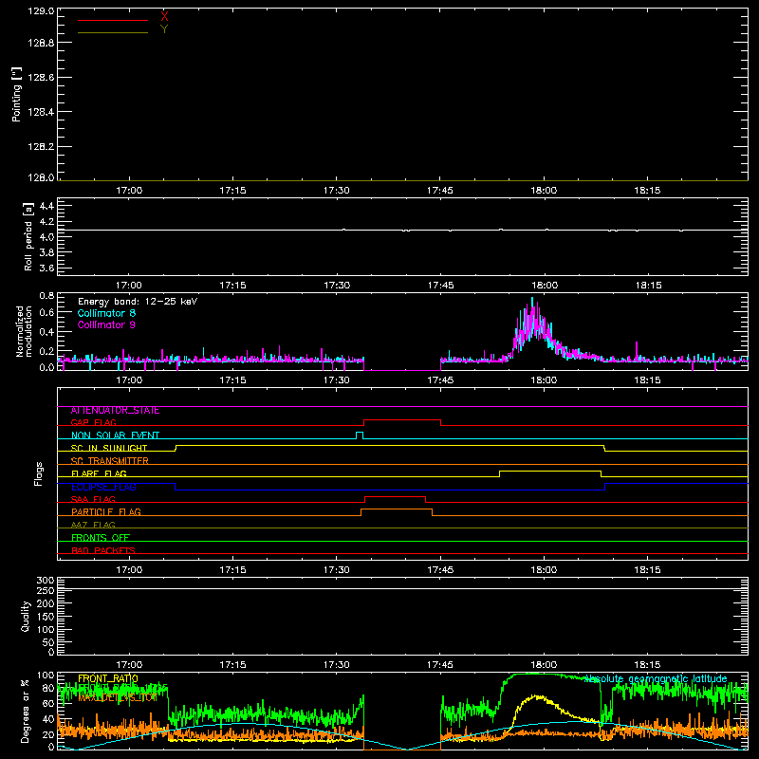
Task: Click the white roll period trace
Action: click(402, 230)
